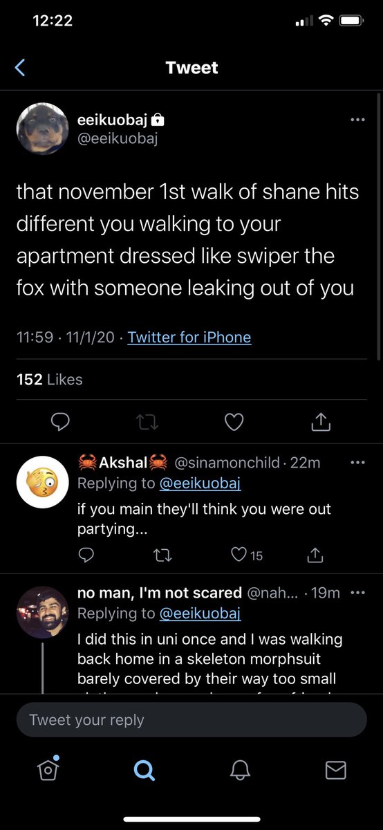Like the main tweet by eeikuobaj
Image resolution: width=383 pixels, height=830 pixels.
point(234,421)
